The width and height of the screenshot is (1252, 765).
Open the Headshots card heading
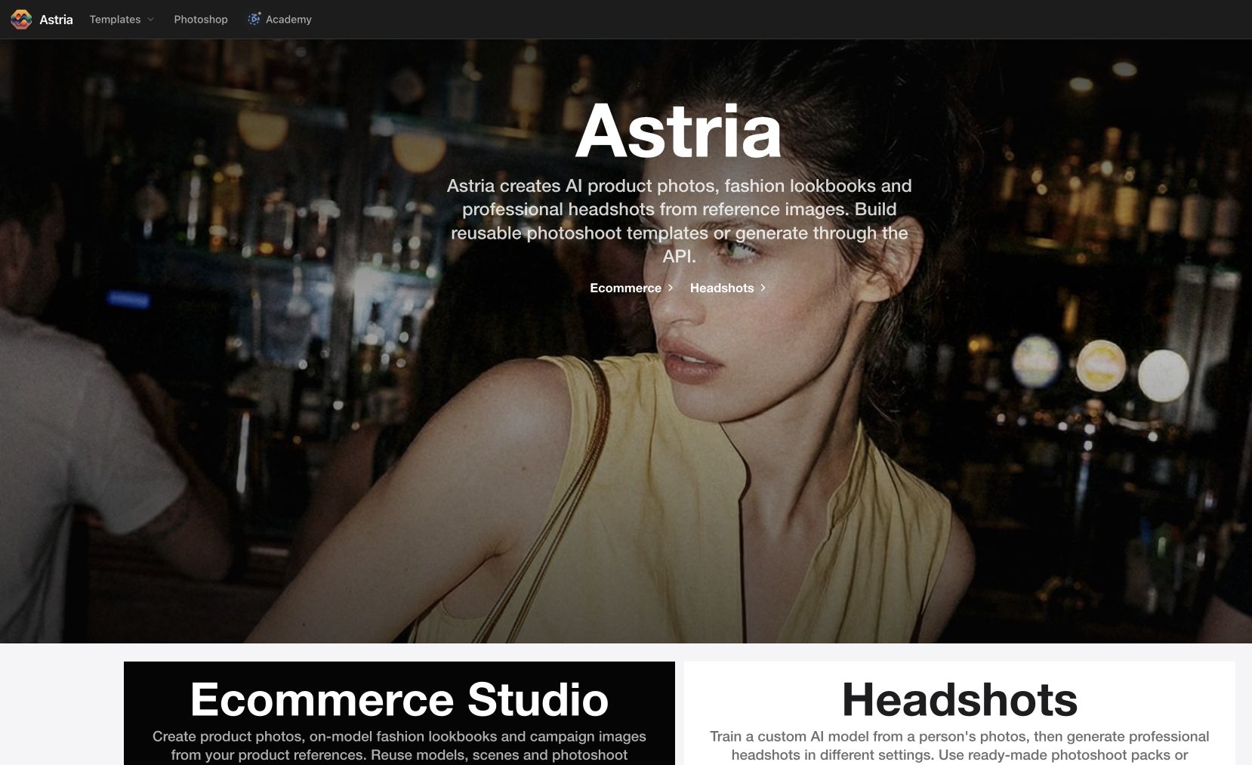pyautogui.click(x=960, y=699)
